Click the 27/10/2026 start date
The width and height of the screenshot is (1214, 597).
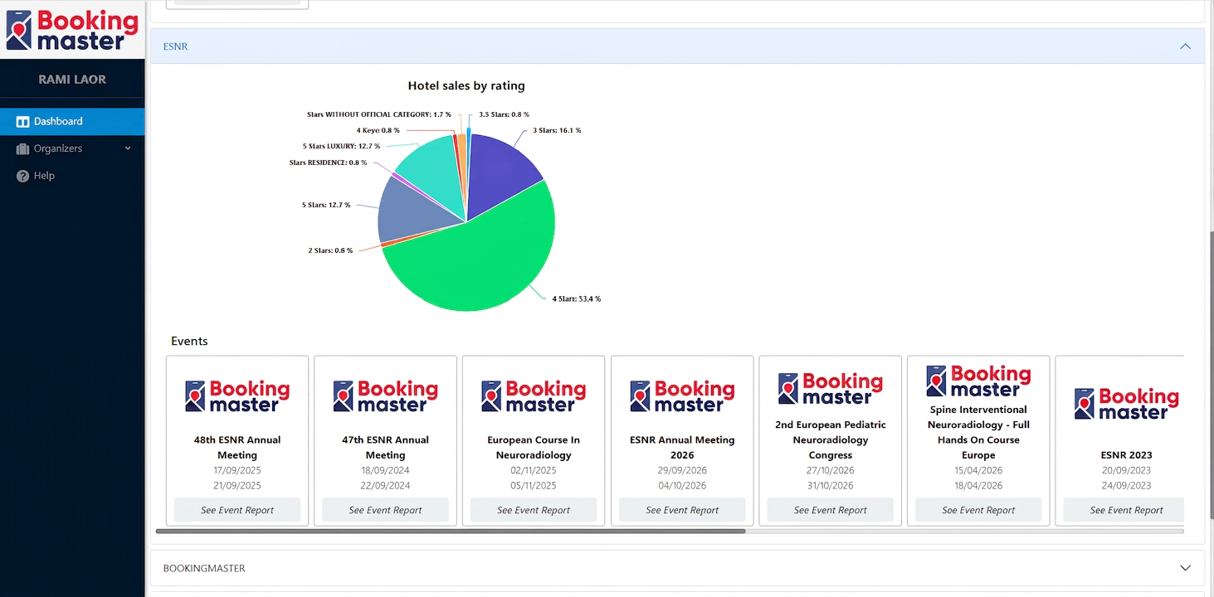[830, 470]
